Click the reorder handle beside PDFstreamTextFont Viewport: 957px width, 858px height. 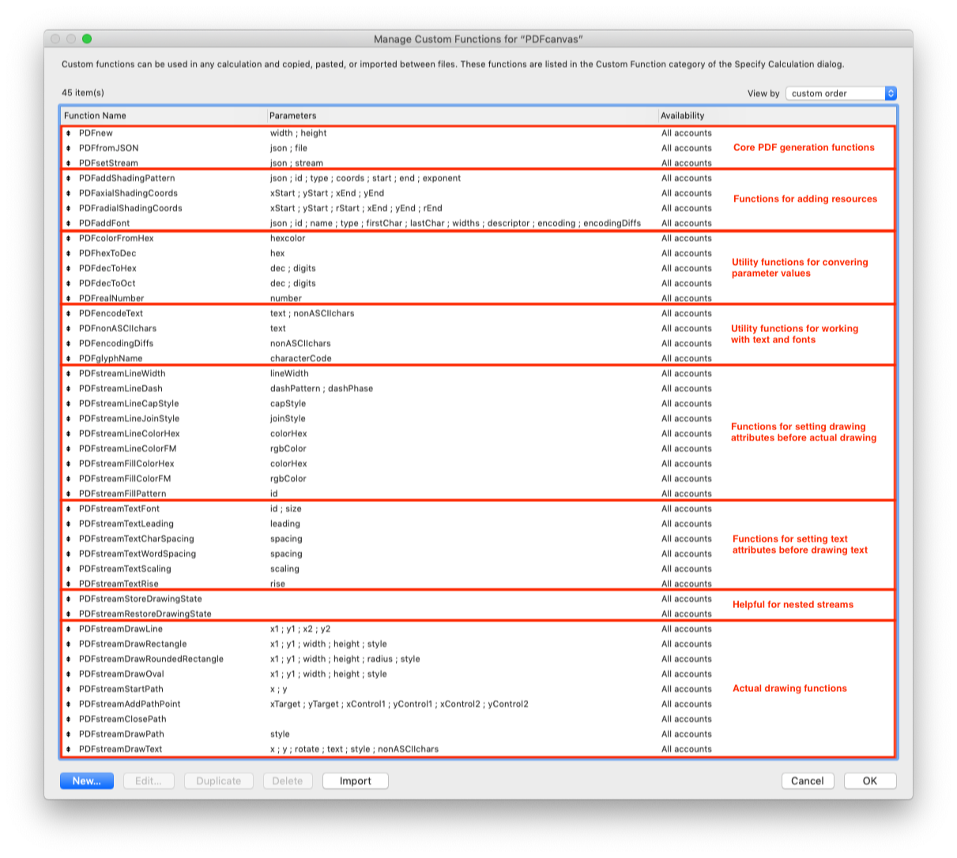[69, 508]
